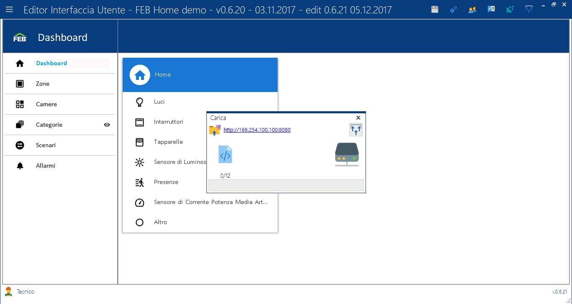Image resolution: width=572 pixels, height=304 pixels.
Task: Click the Altro circle icon
Action: pos(139,222)
